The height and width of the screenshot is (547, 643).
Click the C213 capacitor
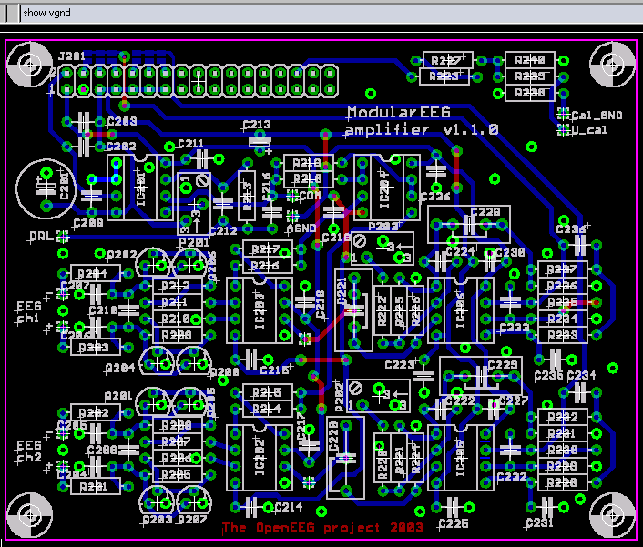pos(260,141)
